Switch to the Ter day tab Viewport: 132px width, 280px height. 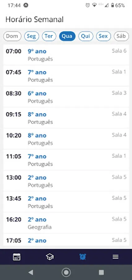pyautogui.click(x=49, y=36)
